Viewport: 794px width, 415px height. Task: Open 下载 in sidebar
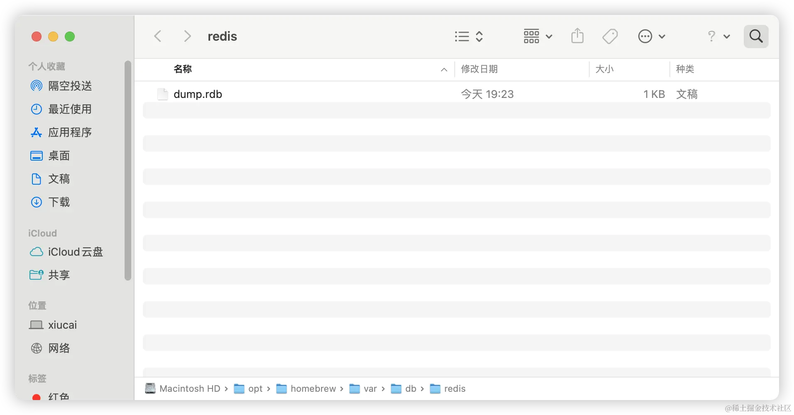50,202
